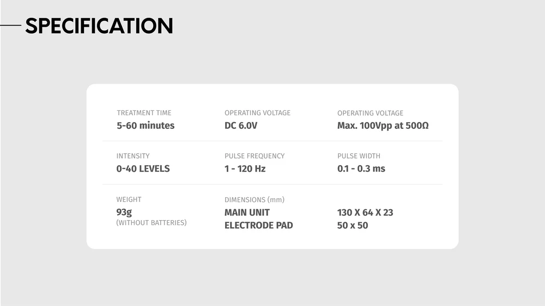Select the PULSE WIDTH label
This screenshot has height=306, width=545.
359,156
